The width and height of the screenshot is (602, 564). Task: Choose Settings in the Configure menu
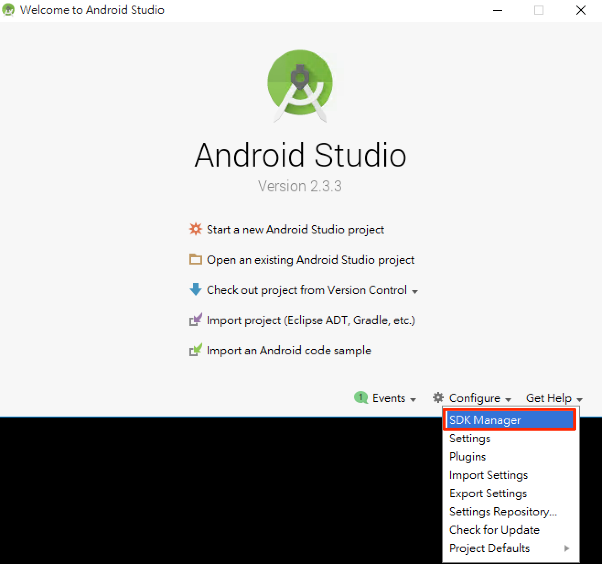pos(511,438)
